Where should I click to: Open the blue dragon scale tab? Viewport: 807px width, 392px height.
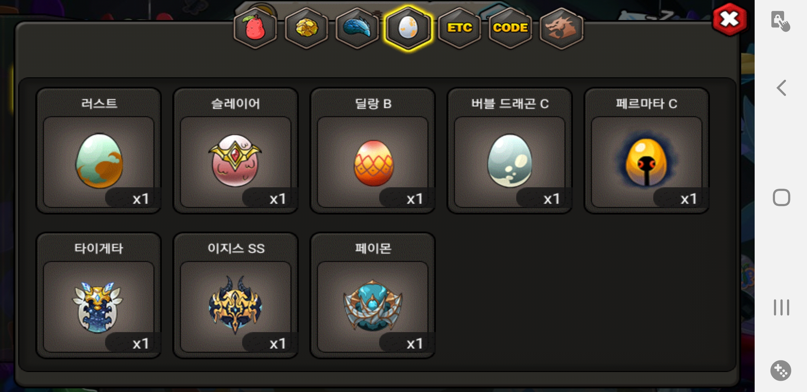[357, 28]
